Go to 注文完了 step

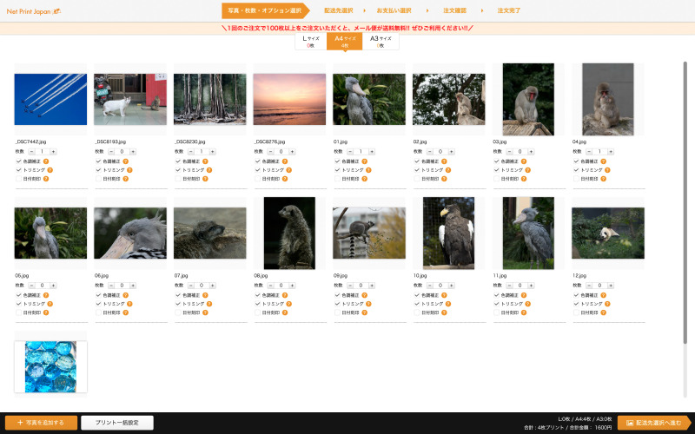(x=509, y=10)
